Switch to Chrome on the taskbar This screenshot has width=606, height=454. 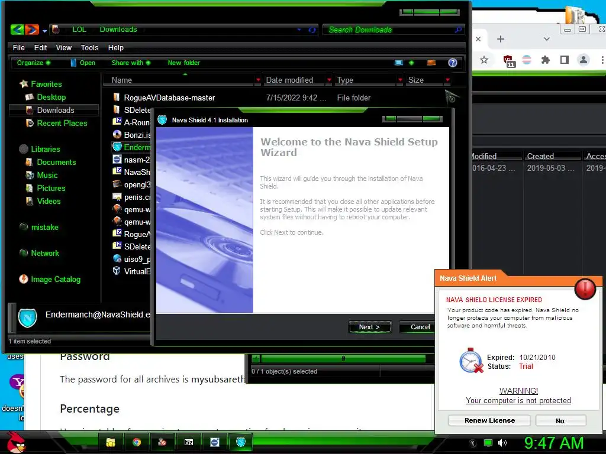(x=137, y=442)
